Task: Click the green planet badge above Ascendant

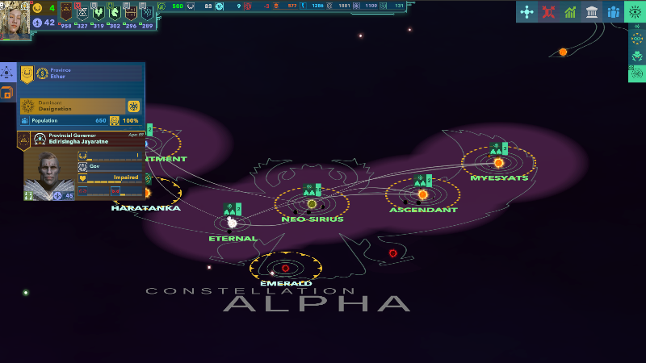Action: coord(422,180)
